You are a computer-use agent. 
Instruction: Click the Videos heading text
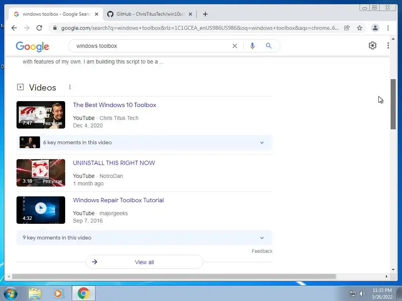point(42,87)
